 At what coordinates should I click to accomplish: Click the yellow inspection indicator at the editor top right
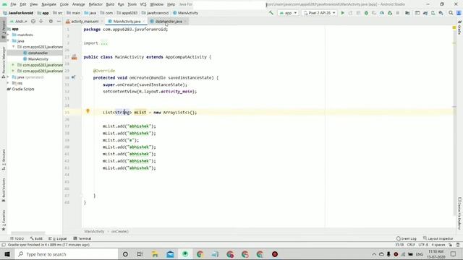(454, 27)
